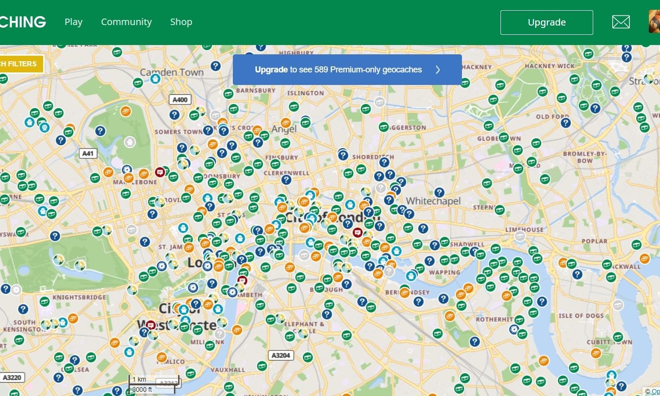This screenshot has width=660, height=396.
Task: Select the red event cache near Marylebone
Action: pos(160,172)
